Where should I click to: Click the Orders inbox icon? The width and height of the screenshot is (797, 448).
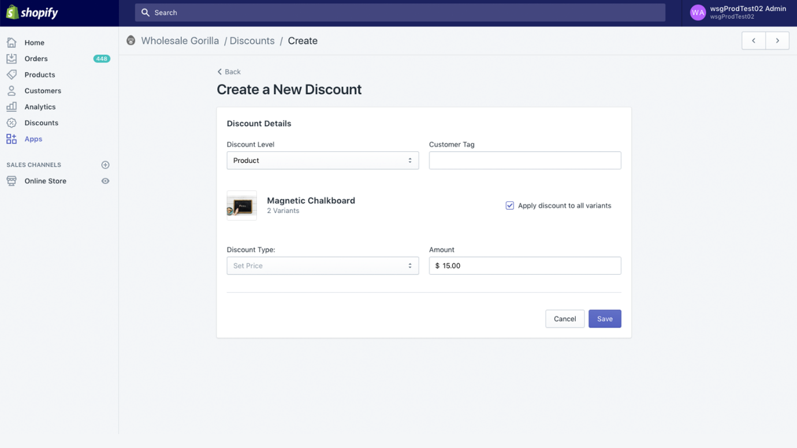[x=12, y=59]
